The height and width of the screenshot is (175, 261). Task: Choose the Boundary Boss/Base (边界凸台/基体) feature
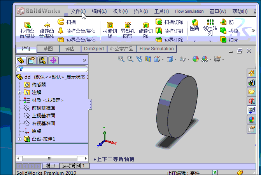(x=77, y=40)
